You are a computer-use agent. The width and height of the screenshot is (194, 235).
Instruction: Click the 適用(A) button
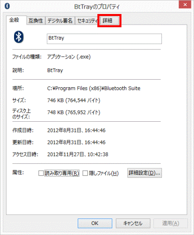point(170,223)
